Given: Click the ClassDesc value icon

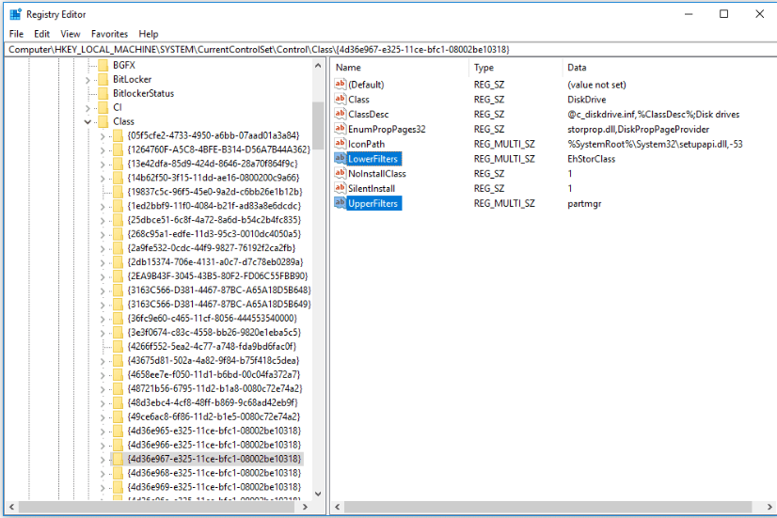Looking at the screenshot, I should pyautogui.click(x=340, y=114).
